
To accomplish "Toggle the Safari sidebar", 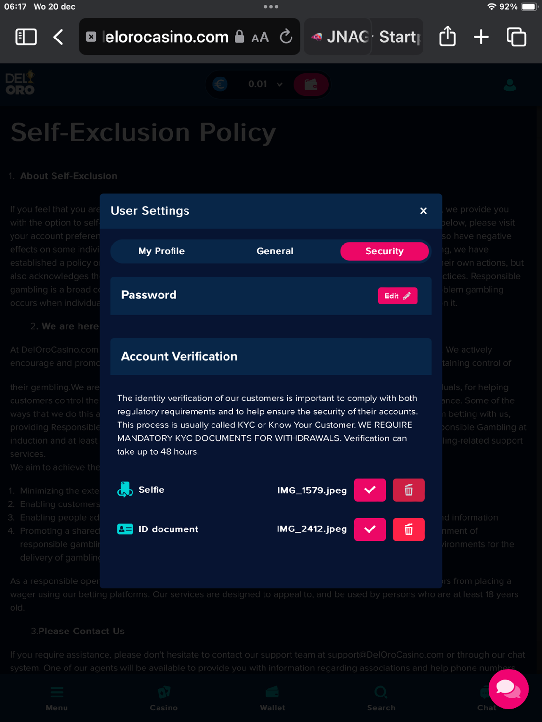I will click(x=26, y=37).
